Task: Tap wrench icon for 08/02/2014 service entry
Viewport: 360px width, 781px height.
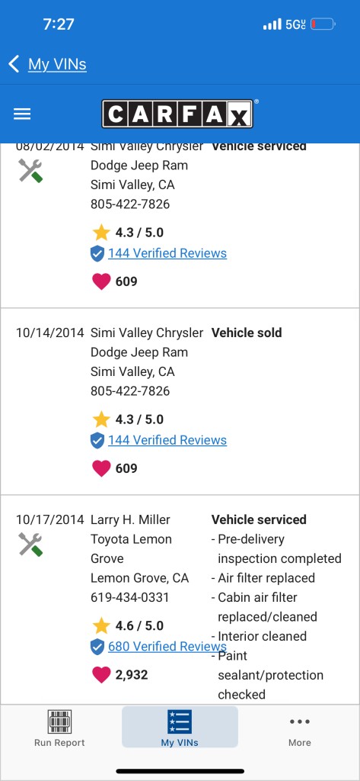Action: pos(30,170)
